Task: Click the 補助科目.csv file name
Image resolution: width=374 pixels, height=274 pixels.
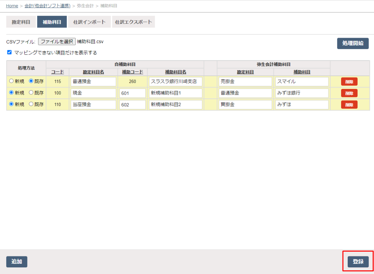Action: click(x=90, y=42)
